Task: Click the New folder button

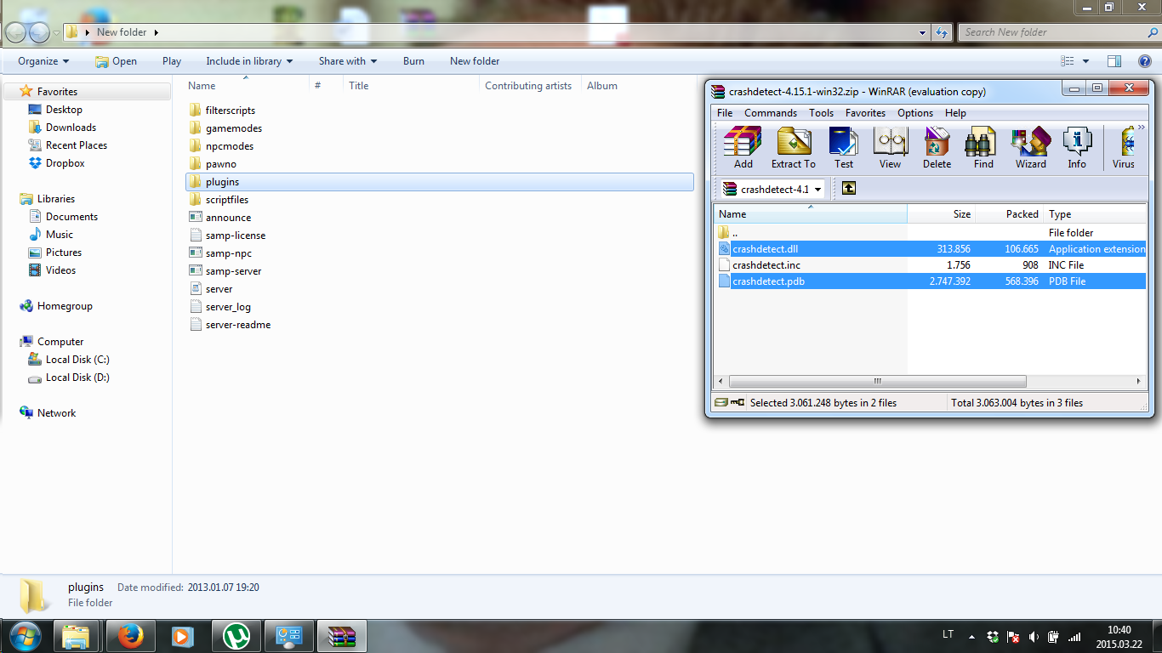Action: pyautogui.click(x=474, y=61)
